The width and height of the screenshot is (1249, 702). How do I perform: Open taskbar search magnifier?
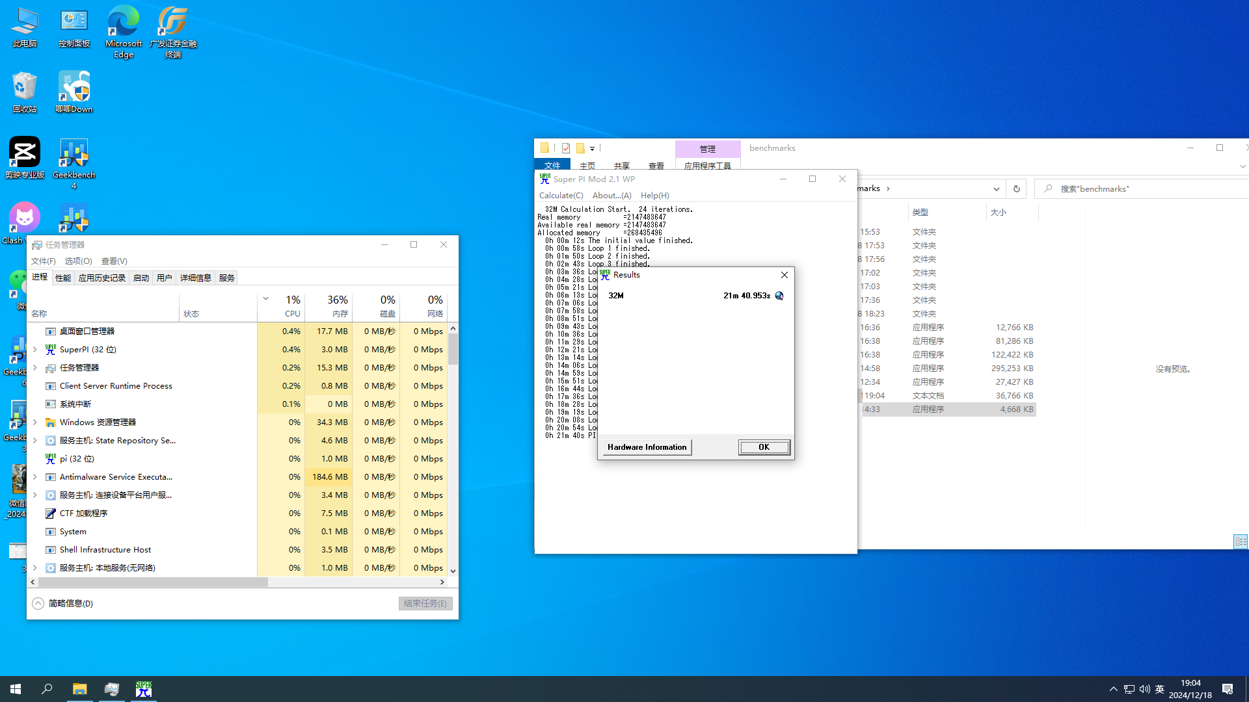click(47, 689)
